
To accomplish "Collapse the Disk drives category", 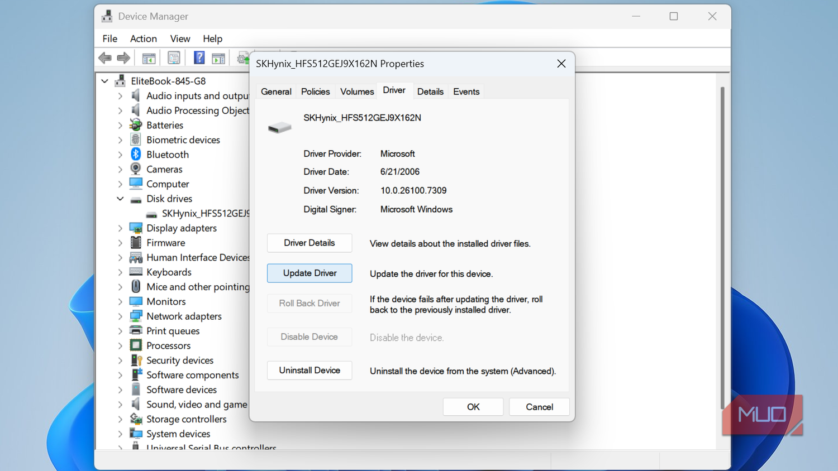I will 120,198.
